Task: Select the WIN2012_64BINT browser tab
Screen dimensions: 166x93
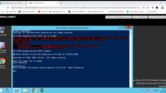Action: tap(43, 3)
